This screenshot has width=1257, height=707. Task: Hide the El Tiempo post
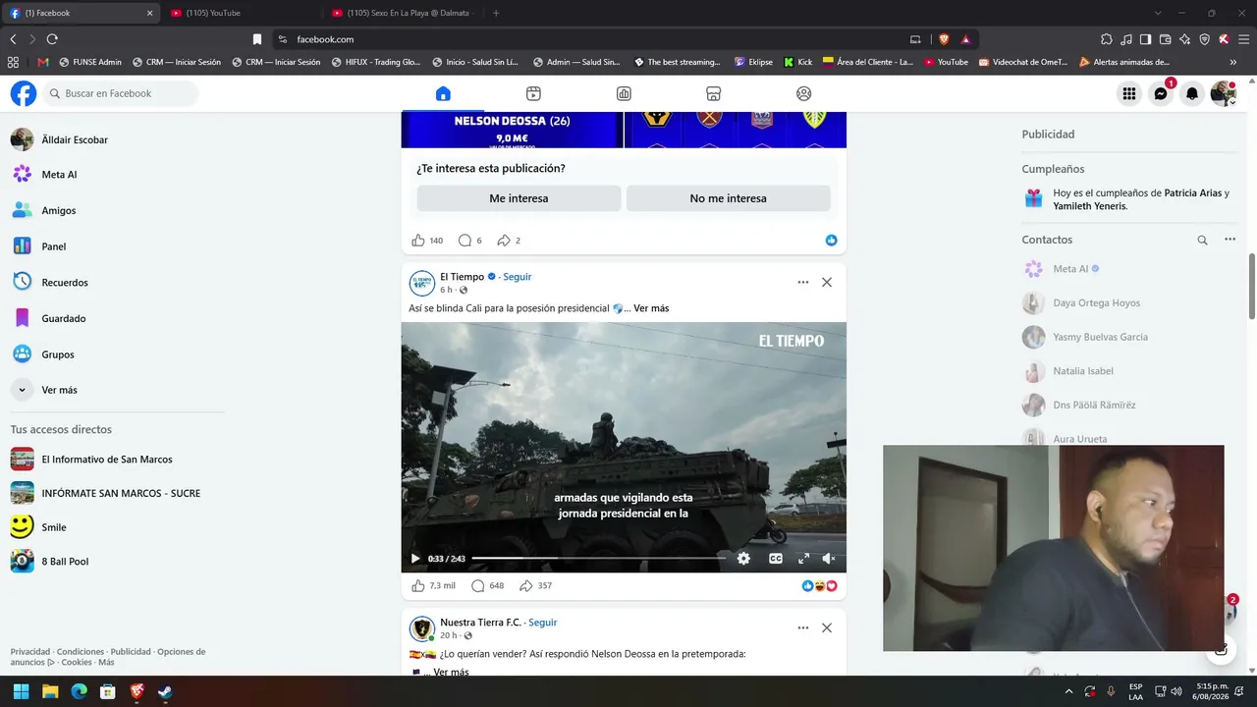827,282
